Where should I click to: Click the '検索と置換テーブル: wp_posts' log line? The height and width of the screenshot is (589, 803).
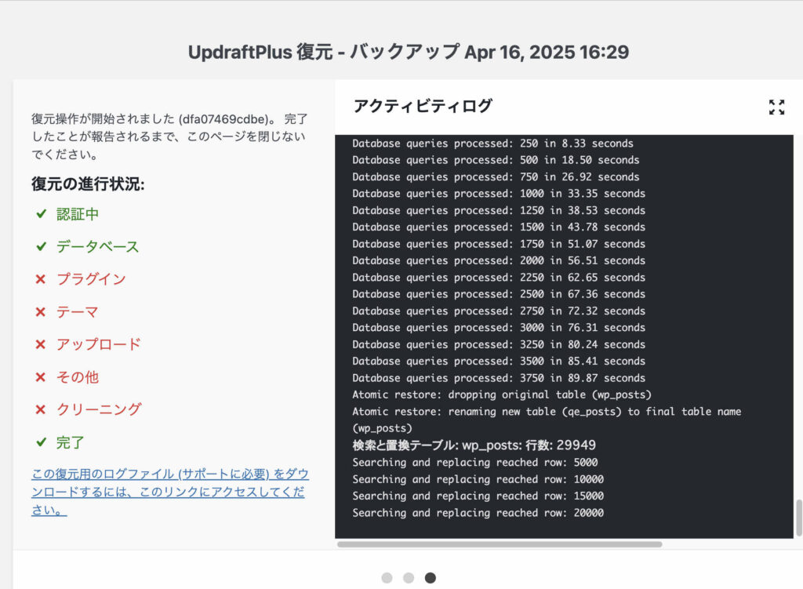point(474,445)
